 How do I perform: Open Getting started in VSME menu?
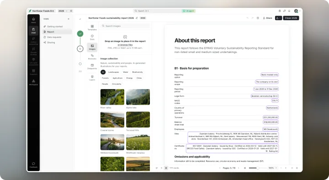pos(57,26)
